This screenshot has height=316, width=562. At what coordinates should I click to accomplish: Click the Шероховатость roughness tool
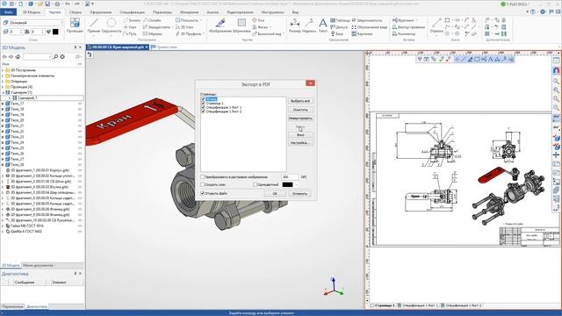click(x=367, y=20)
